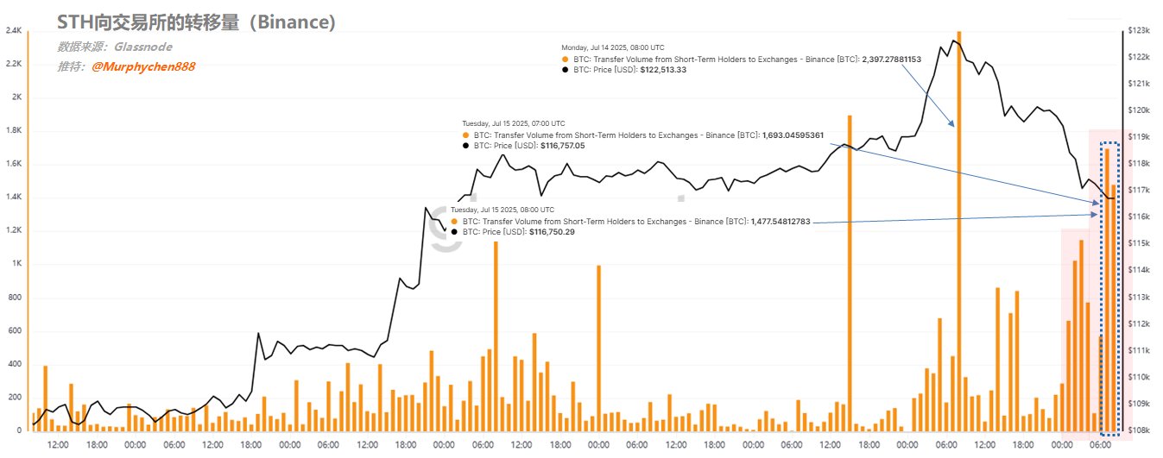The height and width of the screenshot is (458, 1163).
Task: Click the black price dot in Jul 14 tooltip
Action: [565, 70]
